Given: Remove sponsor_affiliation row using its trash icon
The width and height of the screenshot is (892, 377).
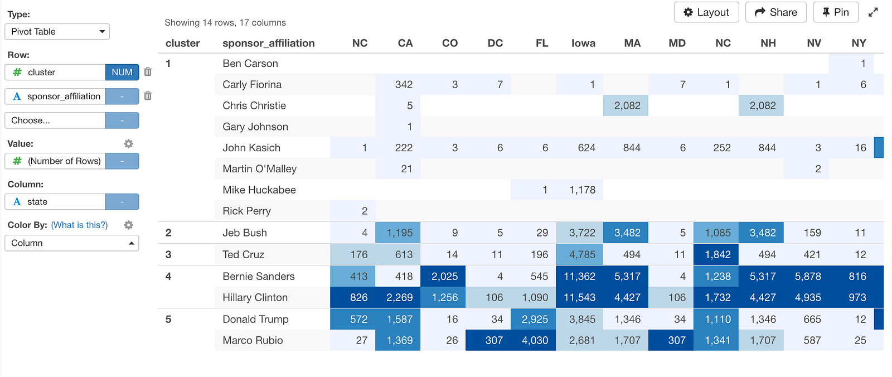Looking at the screenshot, I should tap(148, 96).
